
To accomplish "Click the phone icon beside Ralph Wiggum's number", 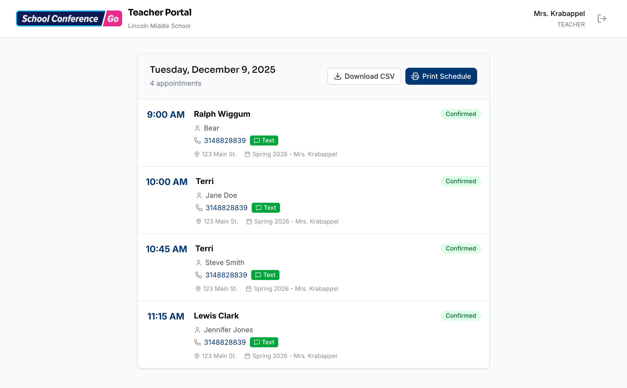I will [197, 140].
